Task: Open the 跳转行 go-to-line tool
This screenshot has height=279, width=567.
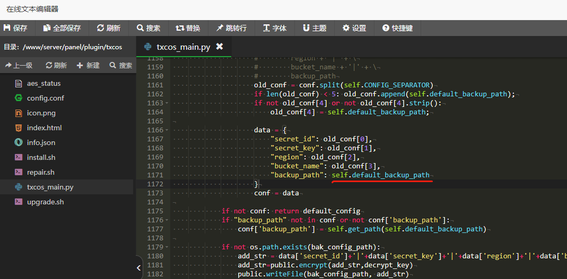Action: coord(232,28)
